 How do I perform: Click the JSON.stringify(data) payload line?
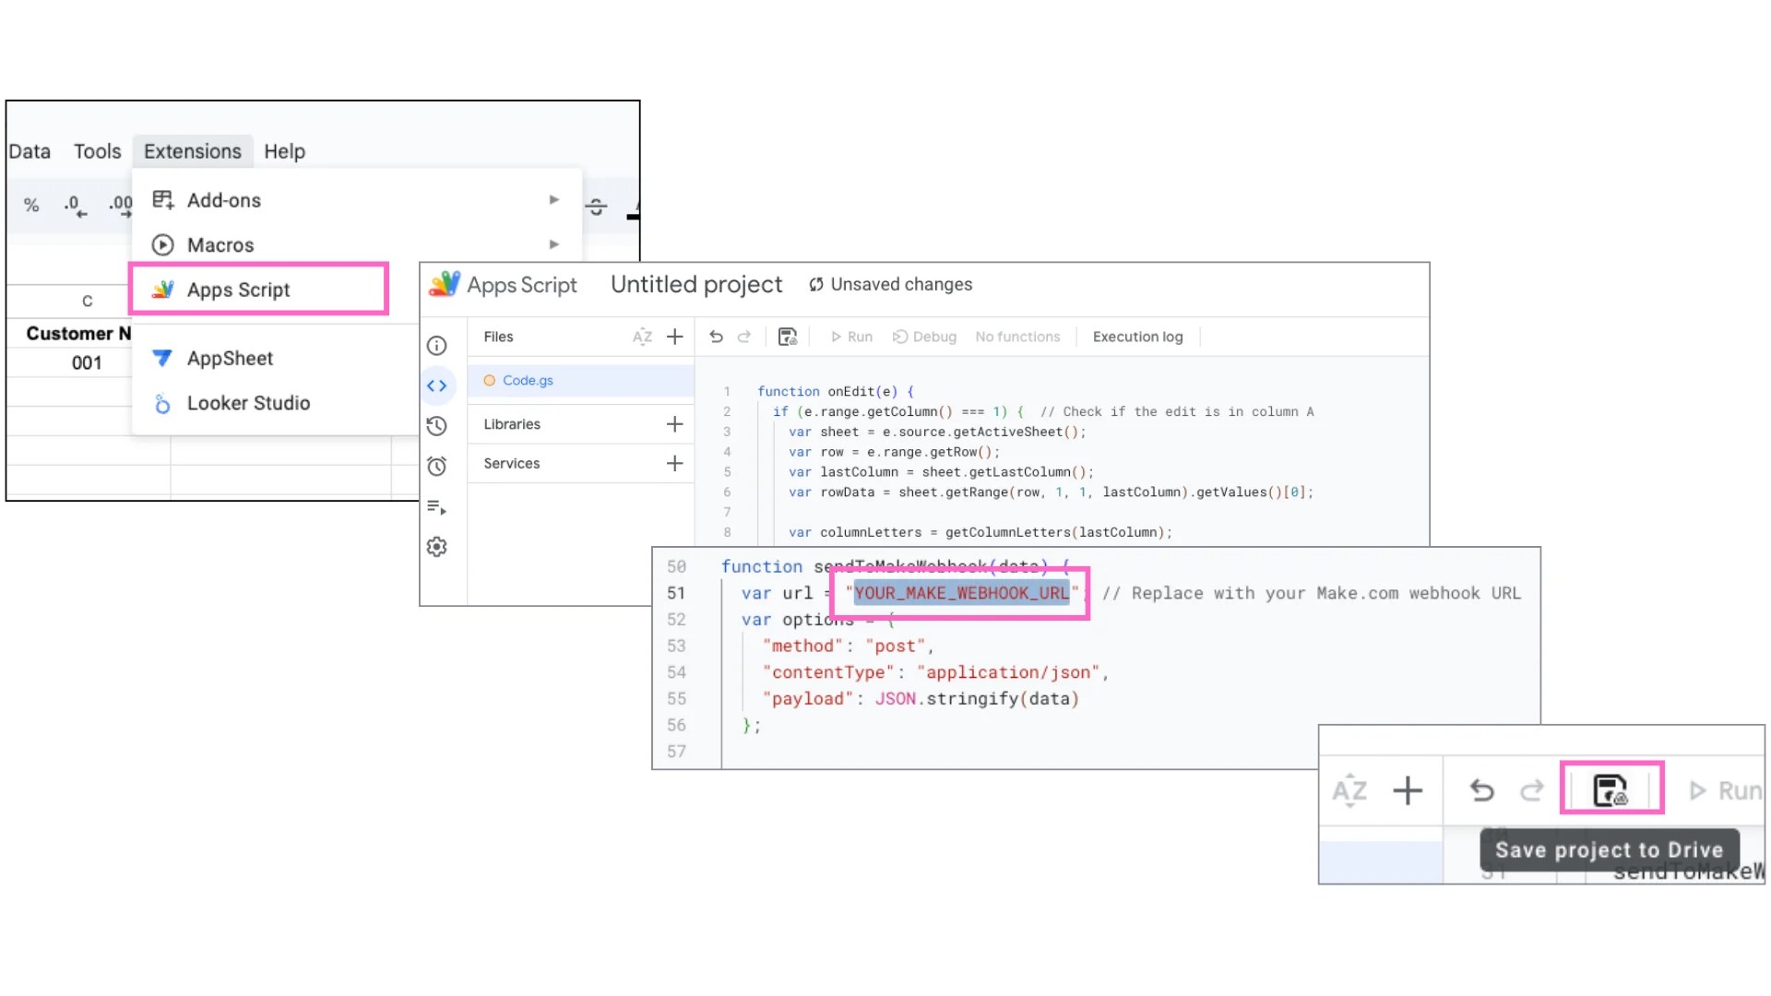[921, 698]
